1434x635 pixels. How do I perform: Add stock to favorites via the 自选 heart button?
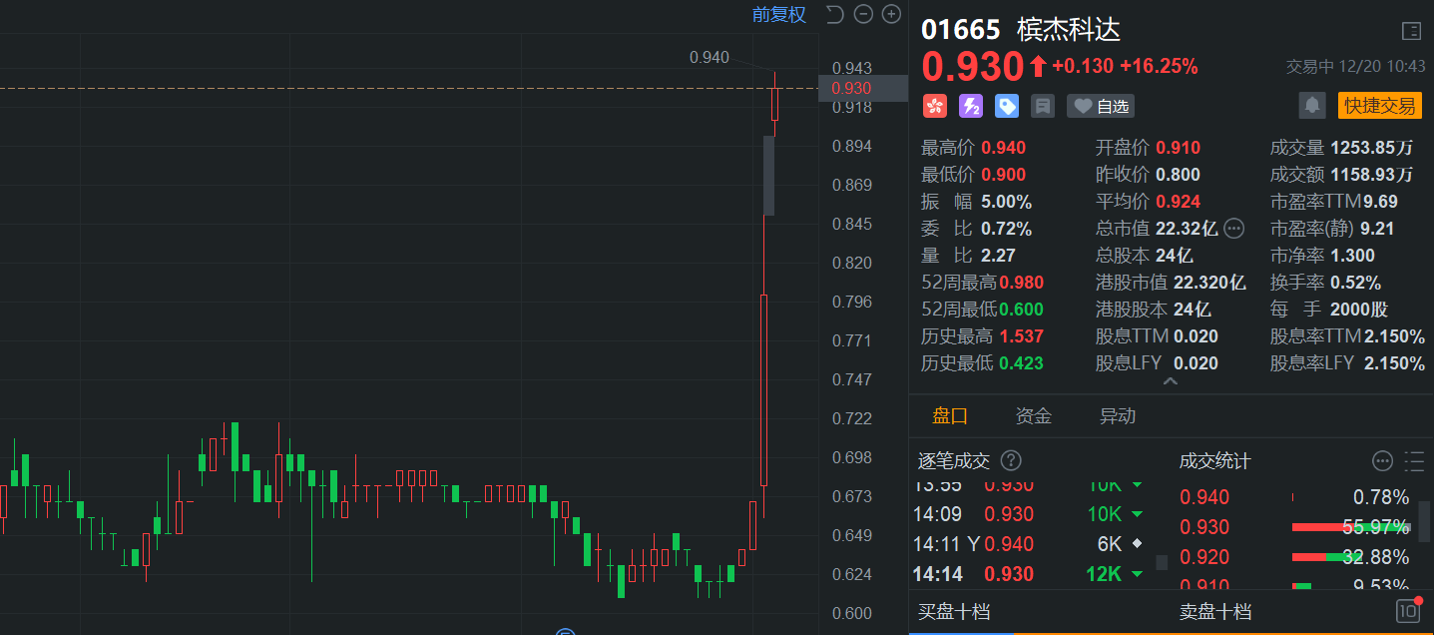[1100, 106]
